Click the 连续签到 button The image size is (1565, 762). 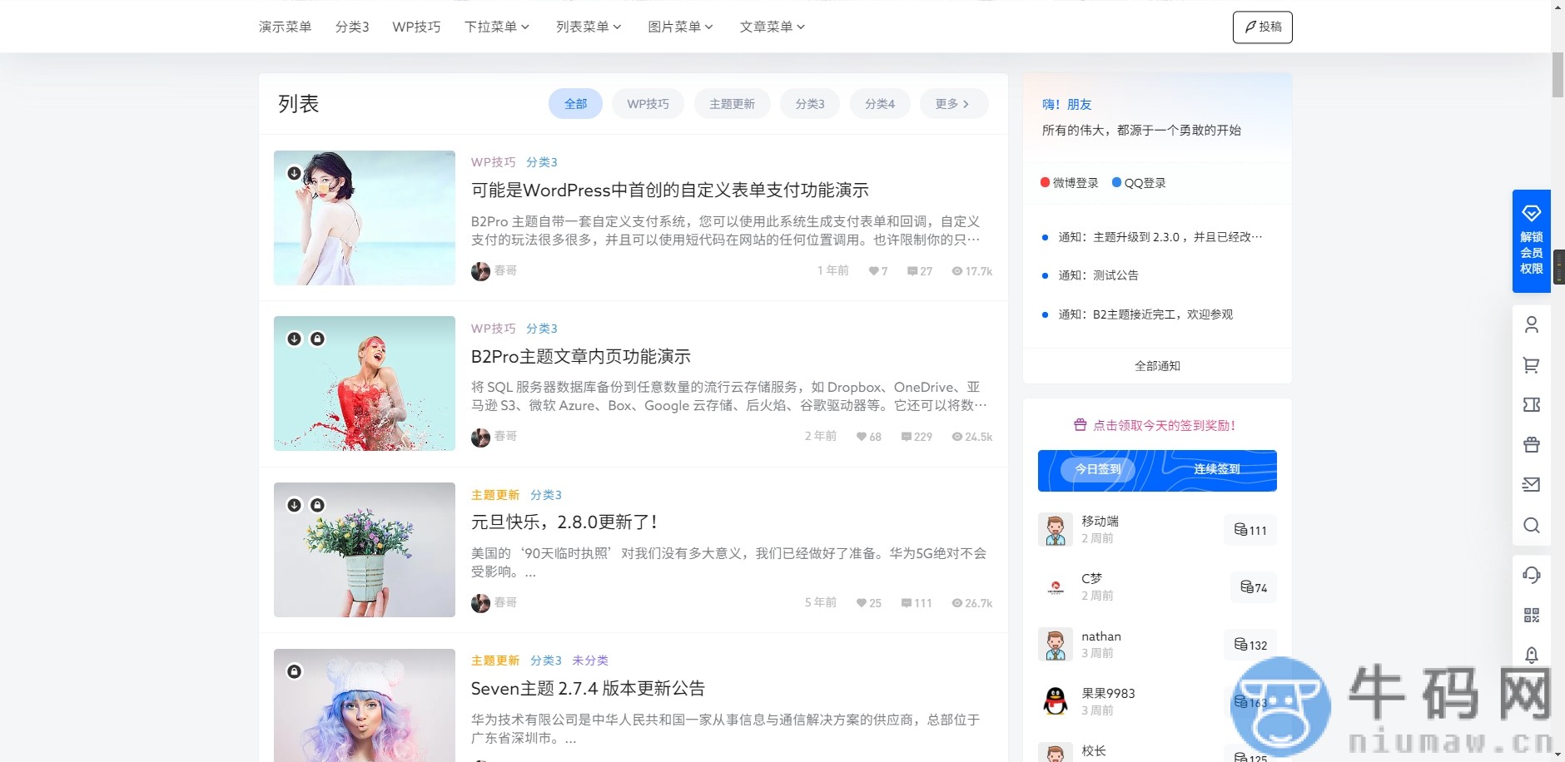pyautogui.click(x=1216, y=469)
